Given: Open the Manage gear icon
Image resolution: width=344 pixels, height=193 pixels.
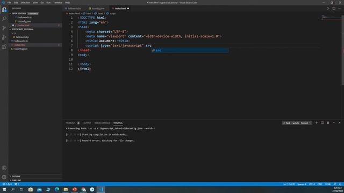Looking at the screenshot, I should [4, 177].
